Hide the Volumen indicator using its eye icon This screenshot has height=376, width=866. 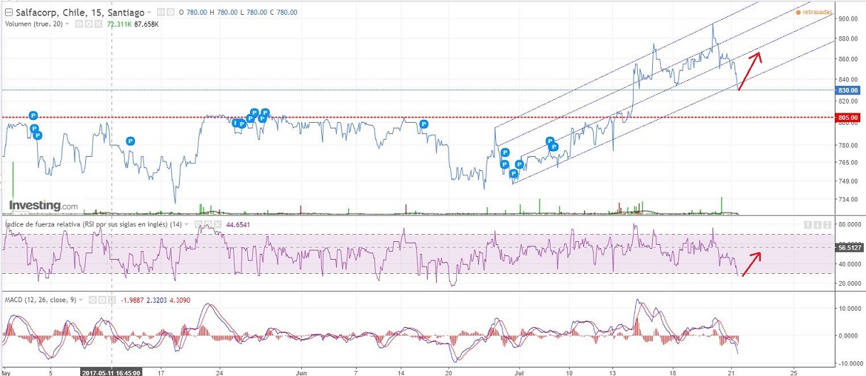[79, 24]
